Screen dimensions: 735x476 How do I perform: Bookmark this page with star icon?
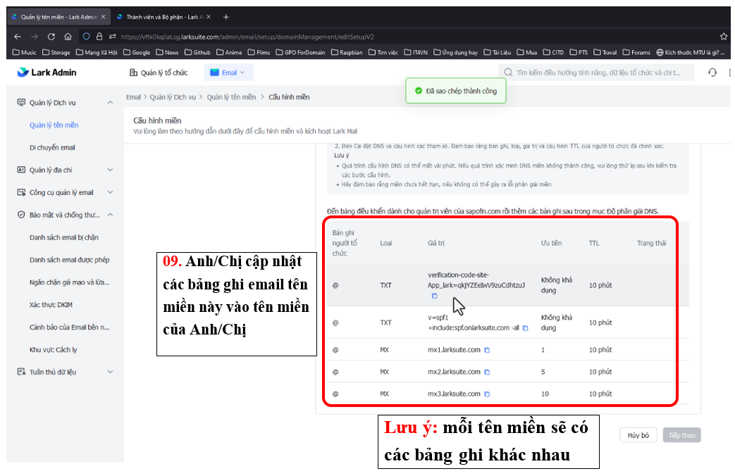723,37
